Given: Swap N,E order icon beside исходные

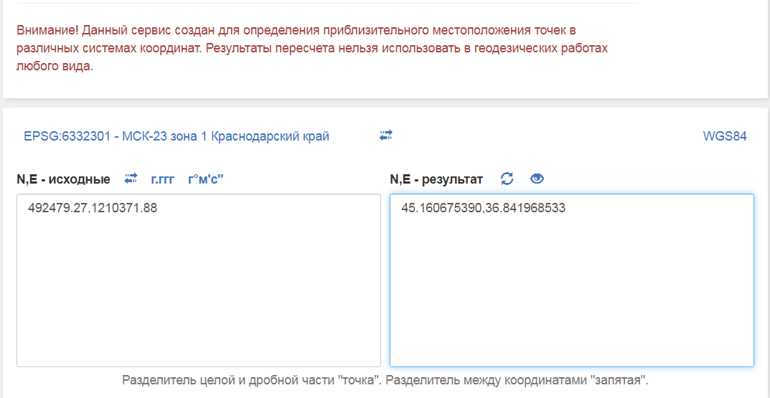Looking at the screenshot, I should click(x=131, y=178).
